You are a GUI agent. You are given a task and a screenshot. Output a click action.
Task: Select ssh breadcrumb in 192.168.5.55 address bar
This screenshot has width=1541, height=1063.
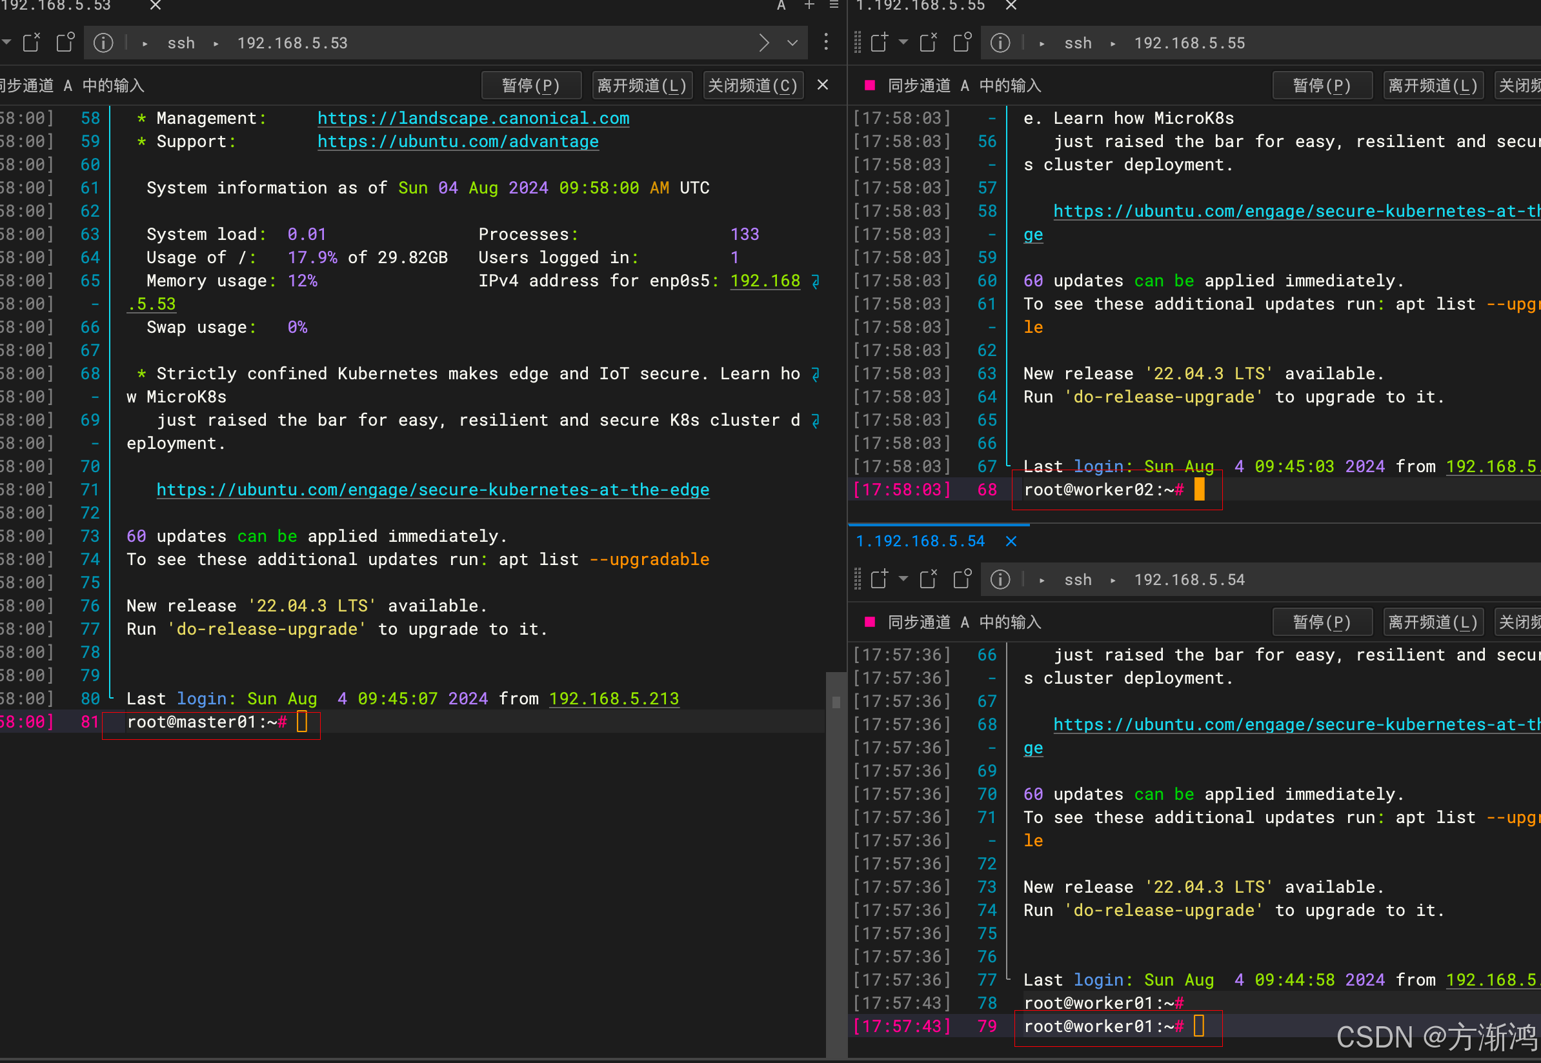click(x=1078, y=43)
